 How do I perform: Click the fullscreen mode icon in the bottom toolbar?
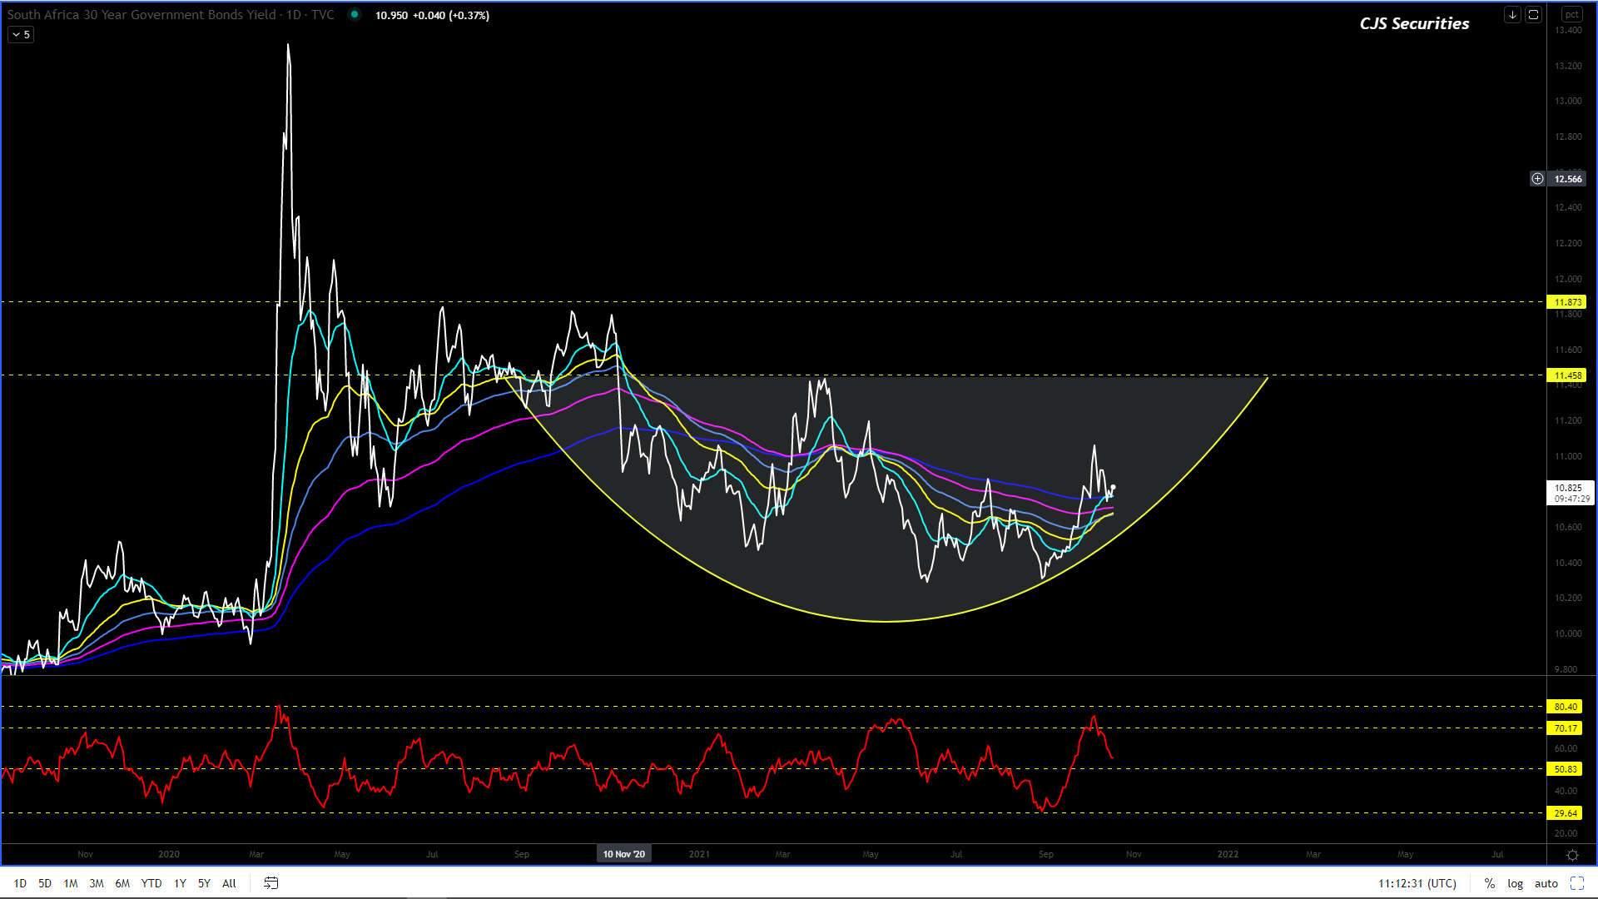coord(1576,883)
